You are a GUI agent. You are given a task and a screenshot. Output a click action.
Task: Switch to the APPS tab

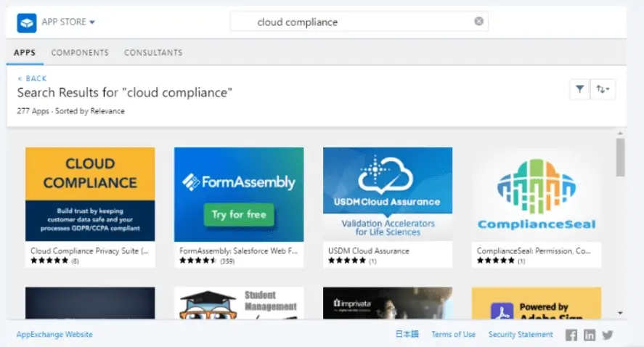click(25, 52)
